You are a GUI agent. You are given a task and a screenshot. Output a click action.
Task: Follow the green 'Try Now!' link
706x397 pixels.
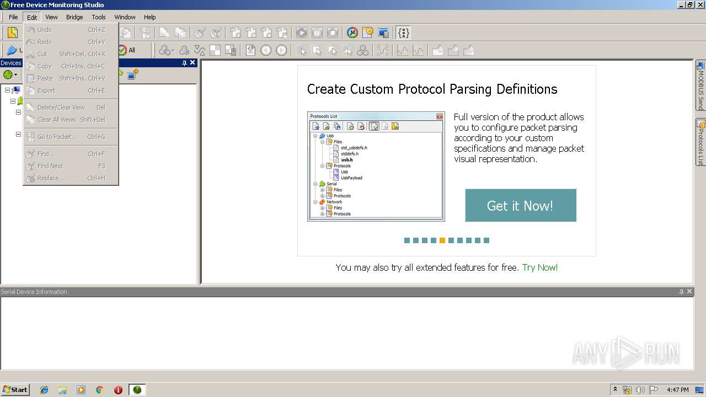tap(540, 267)
